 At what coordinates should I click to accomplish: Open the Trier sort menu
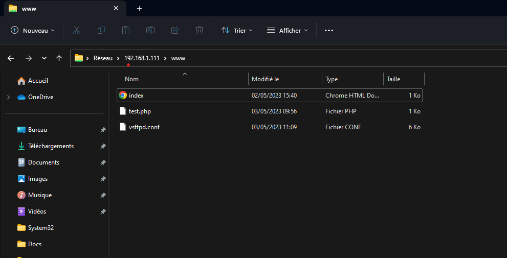point(237,30)
